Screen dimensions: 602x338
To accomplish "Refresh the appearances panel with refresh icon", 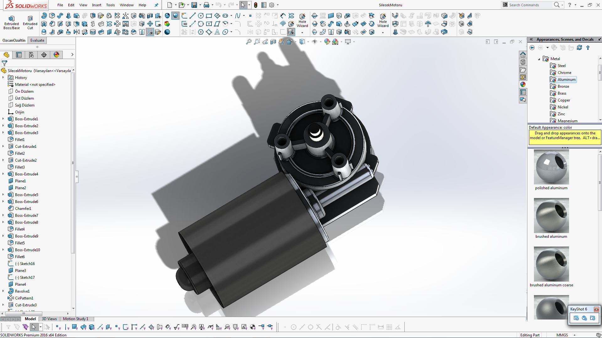I will click(x=579, y=48).
